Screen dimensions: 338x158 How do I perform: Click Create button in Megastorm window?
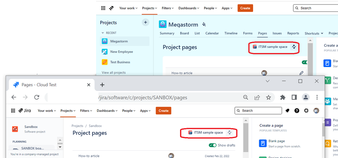pos(245,8)
